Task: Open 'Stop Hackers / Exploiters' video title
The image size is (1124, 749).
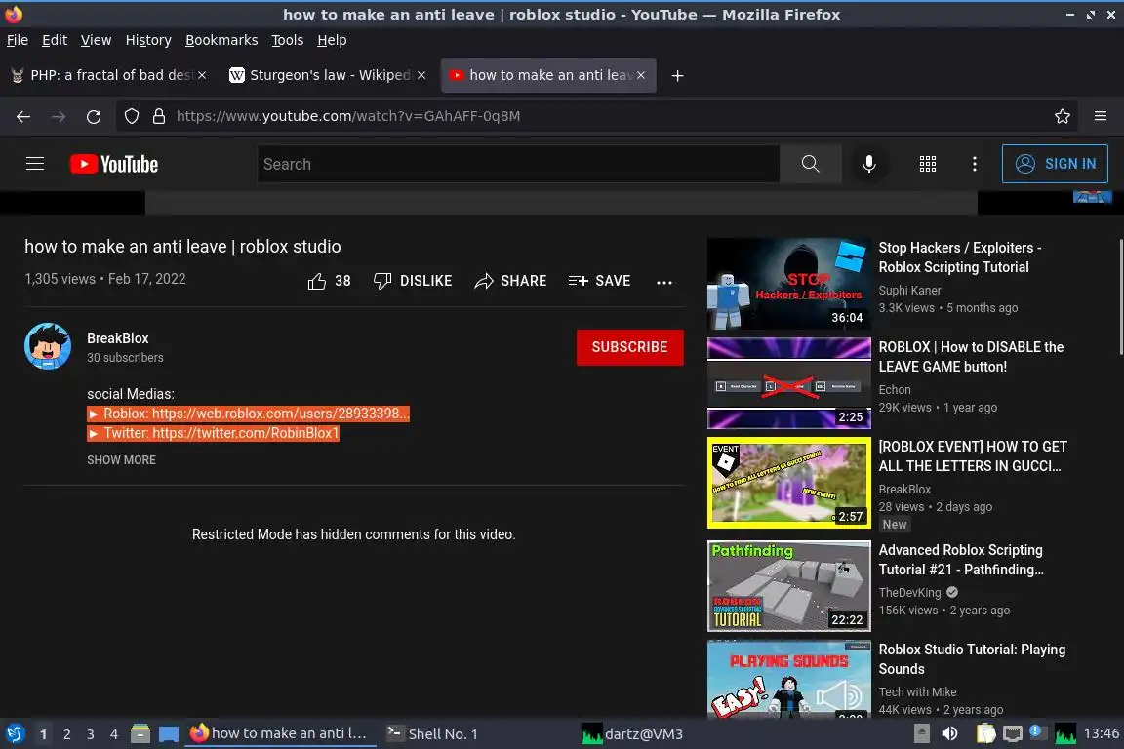Action: (x=960, y=257)
